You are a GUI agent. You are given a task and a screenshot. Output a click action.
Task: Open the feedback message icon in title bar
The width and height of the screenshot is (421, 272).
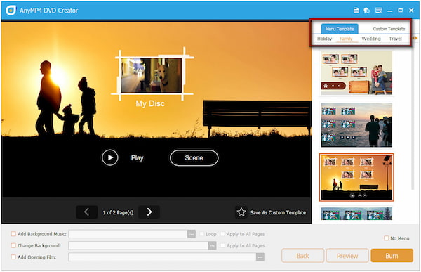[x=379, y=11]
